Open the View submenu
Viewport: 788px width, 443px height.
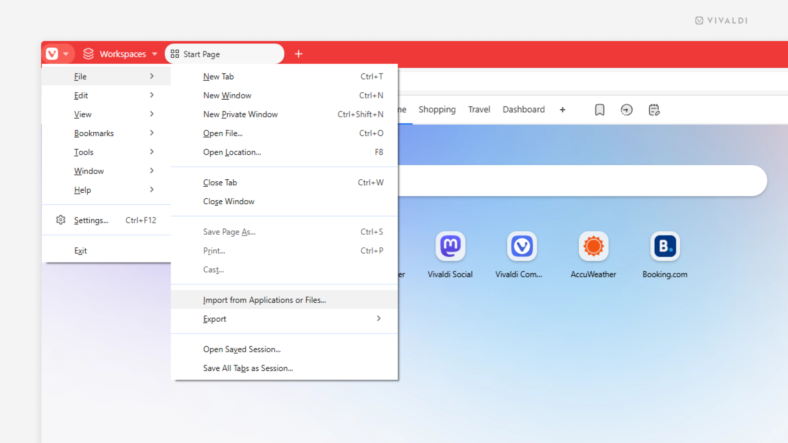pyautogui.click(x=106, y=114)
